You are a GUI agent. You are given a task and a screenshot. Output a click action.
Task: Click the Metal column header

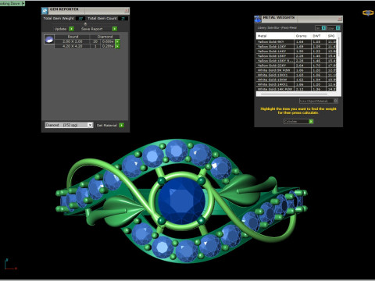(x=275, y=36)
